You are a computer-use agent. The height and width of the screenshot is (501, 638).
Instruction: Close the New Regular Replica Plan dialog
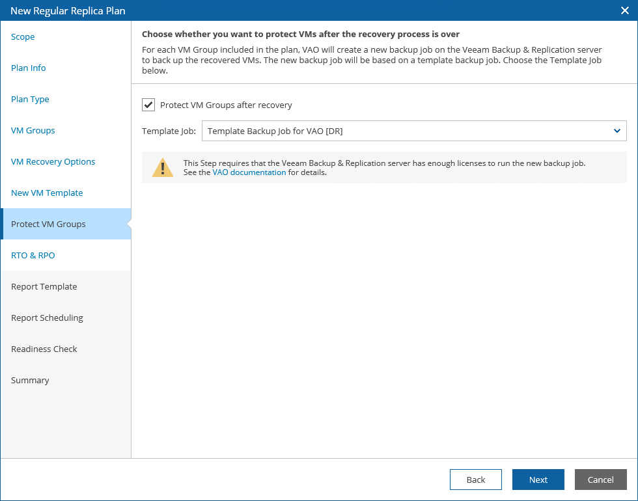[624, 10]
